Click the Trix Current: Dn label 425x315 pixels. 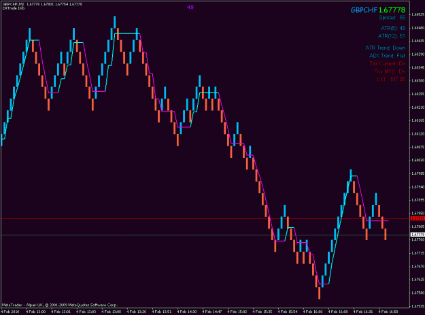coord(388,64)
